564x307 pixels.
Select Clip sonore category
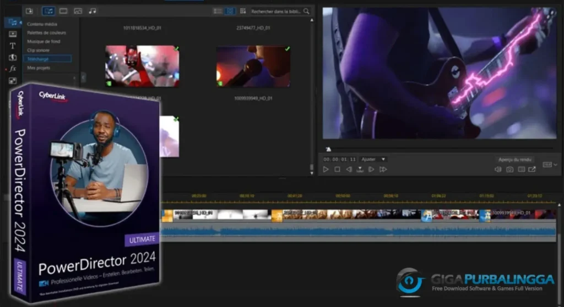click(x=38, y=50)
